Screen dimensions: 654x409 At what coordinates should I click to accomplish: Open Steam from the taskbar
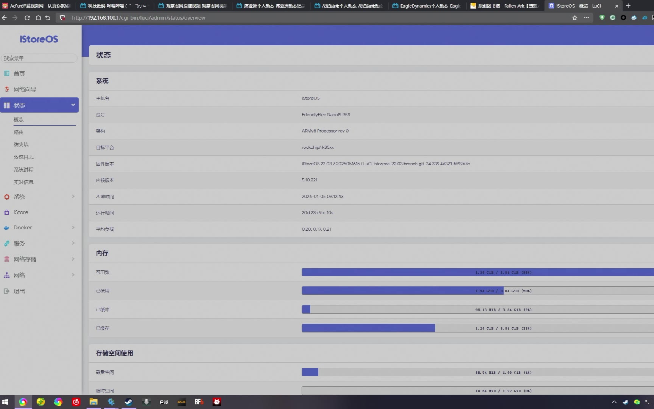129,402
